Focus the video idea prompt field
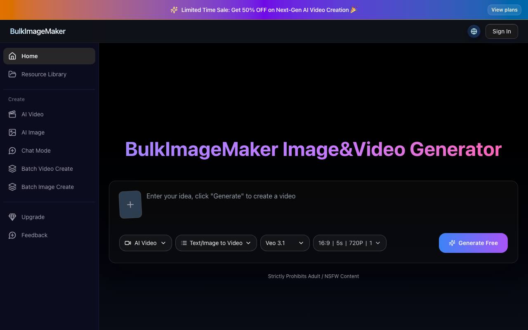528x330 pixels. tap(327, 205)
